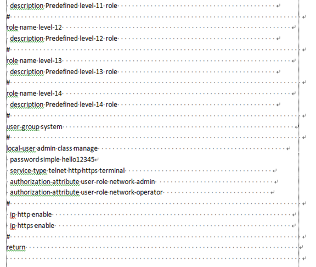
Task: Click 'authorization-attribute user-role network-operator' line
Action: (86, 192)
